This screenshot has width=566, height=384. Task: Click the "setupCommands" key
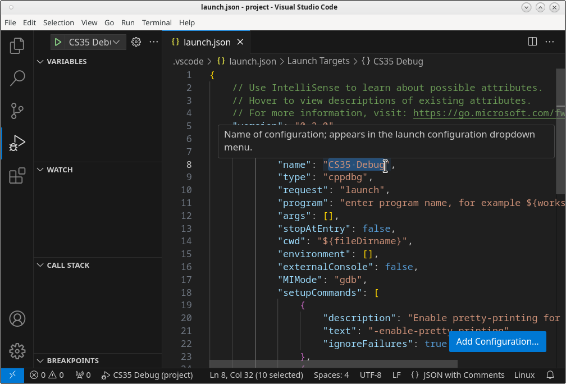(320, 292)
